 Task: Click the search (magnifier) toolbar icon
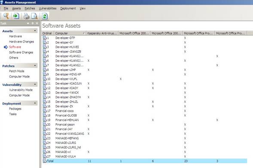(6, 16)
